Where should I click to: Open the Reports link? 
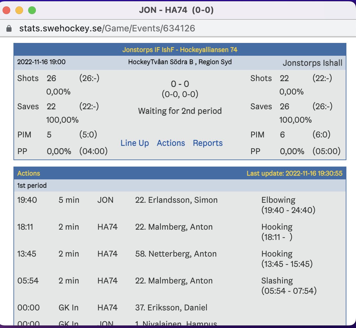208,143
